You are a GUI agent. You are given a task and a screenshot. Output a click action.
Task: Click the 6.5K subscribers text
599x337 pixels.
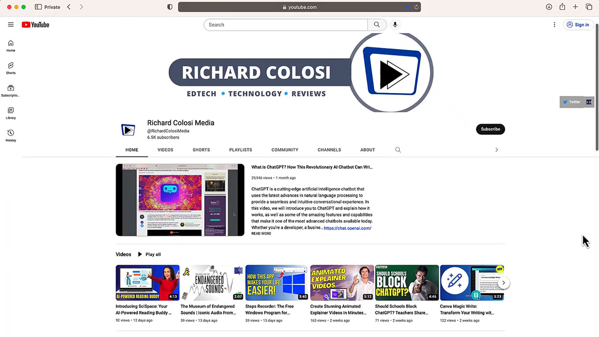[163, 137]
